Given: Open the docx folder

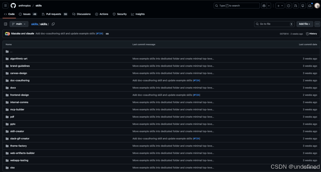Looking at the screenshot, I should point(13,88).
